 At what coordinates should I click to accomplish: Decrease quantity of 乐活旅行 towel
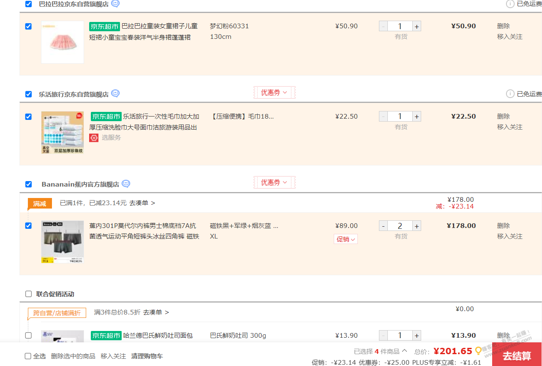tap(383, 117)
